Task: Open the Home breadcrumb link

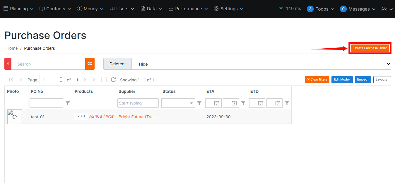Action: (x=12, y=48)
